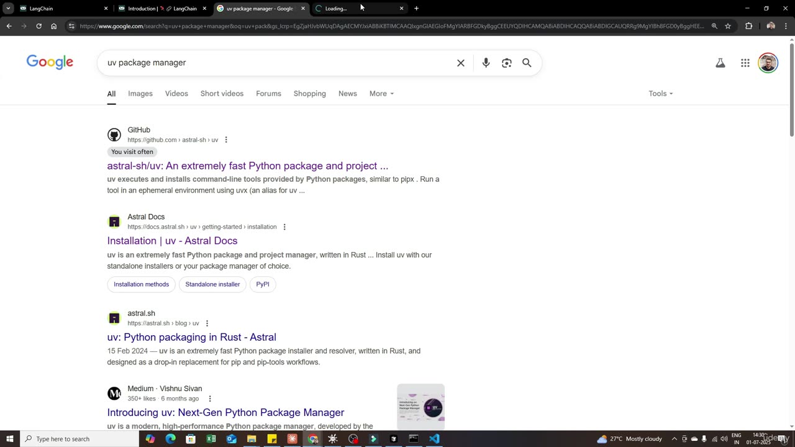Open File Explorer from taskbar
This screenshot has width=795, height=447.
[x=252, y=439]
